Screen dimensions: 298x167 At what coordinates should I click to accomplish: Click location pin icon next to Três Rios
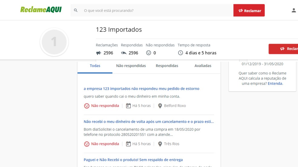[160, 144]
